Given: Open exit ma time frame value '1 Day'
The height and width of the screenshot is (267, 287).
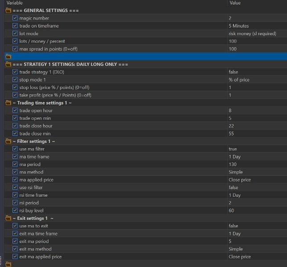Looking at the screenshot, I should click(235, 234).
